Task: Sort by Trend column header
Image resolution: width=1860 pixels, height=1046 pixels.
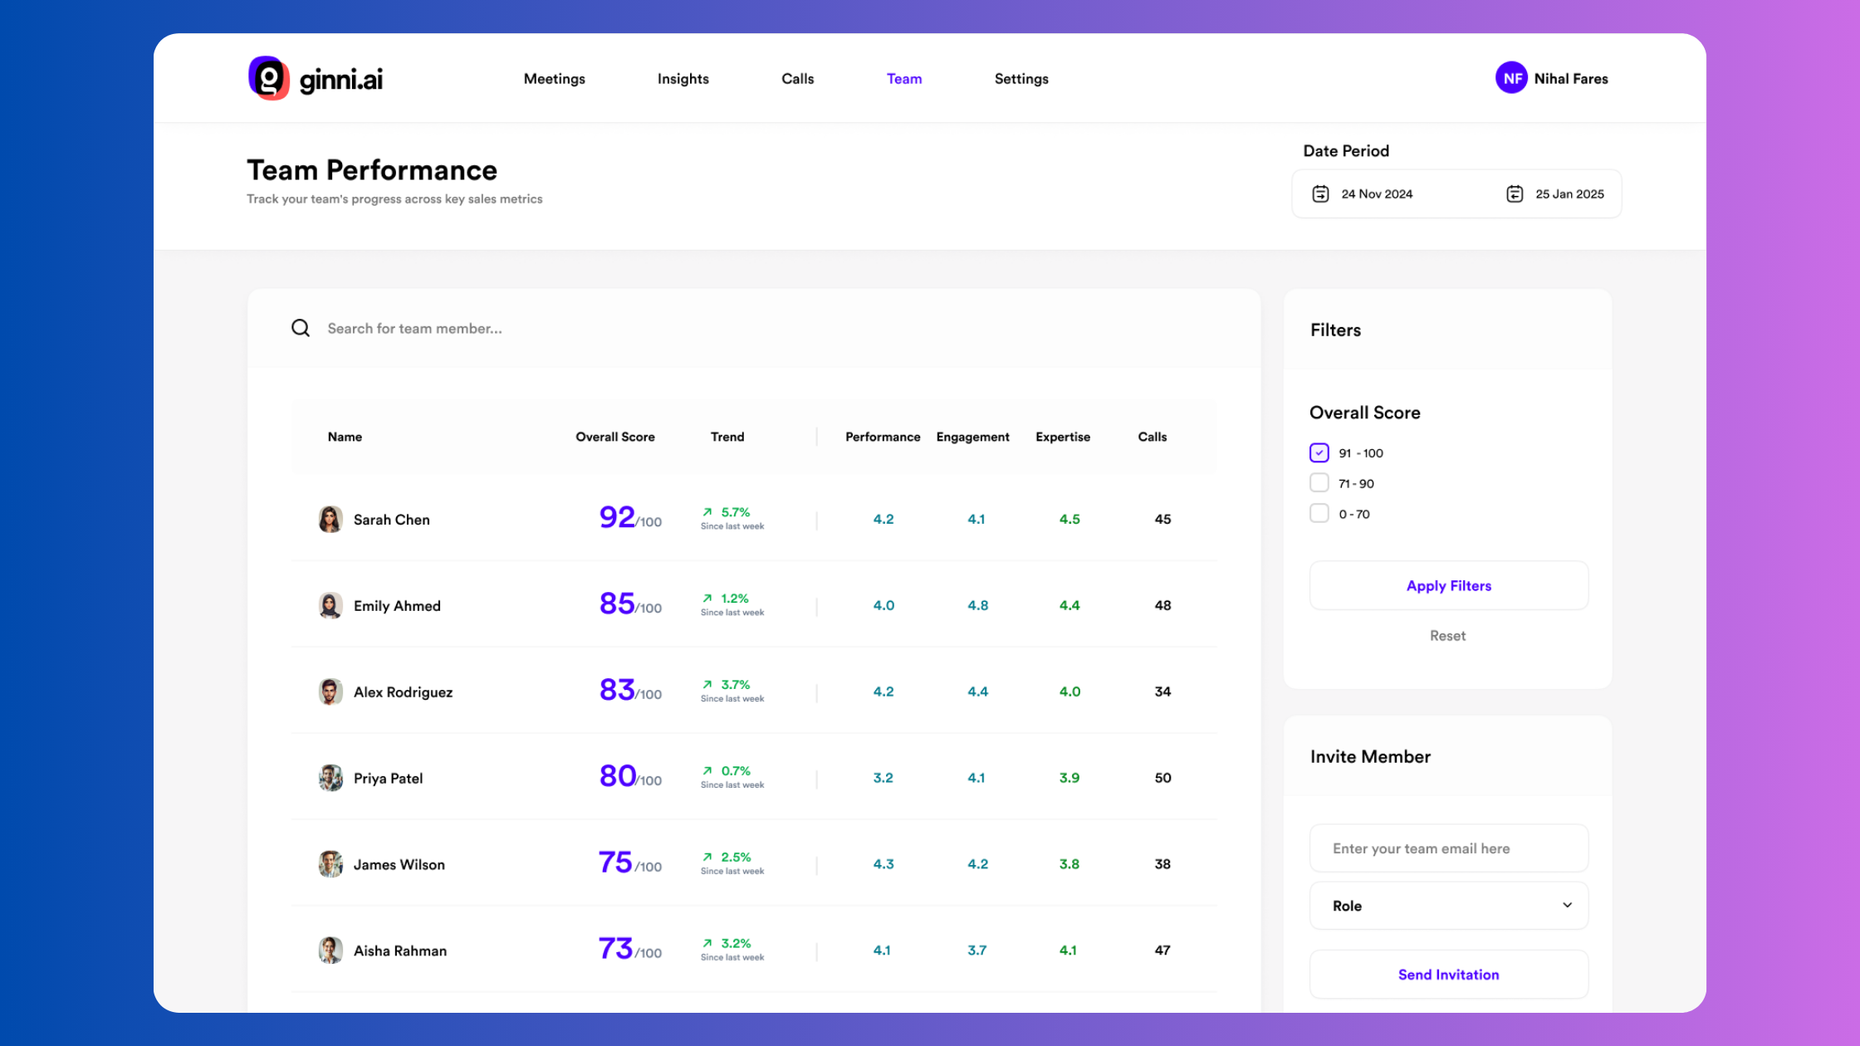Action: click(727, 437)
